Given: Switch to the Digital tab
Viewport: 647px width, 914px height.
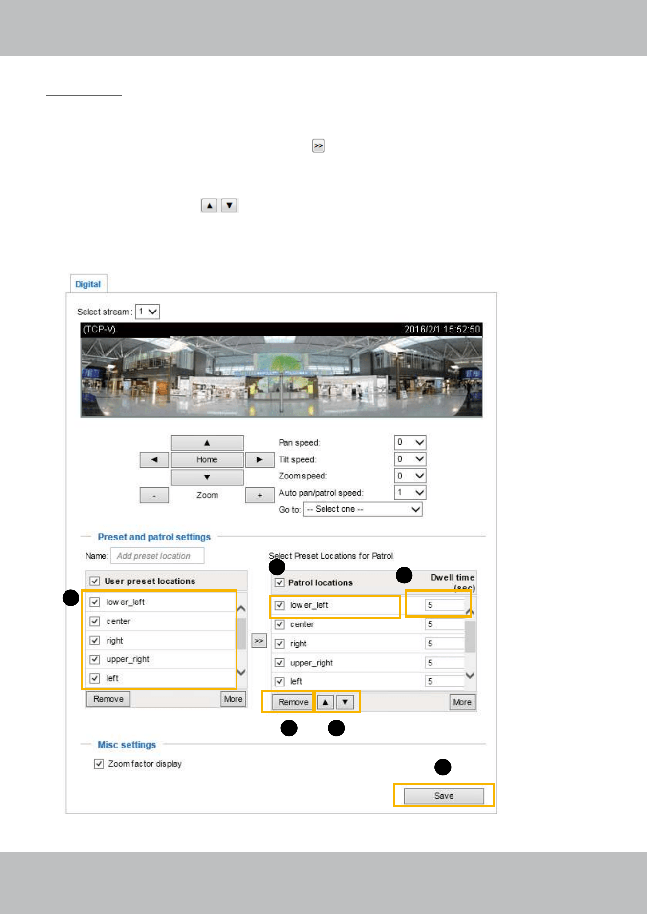Looking at the screenshot, I should point(88,284).
